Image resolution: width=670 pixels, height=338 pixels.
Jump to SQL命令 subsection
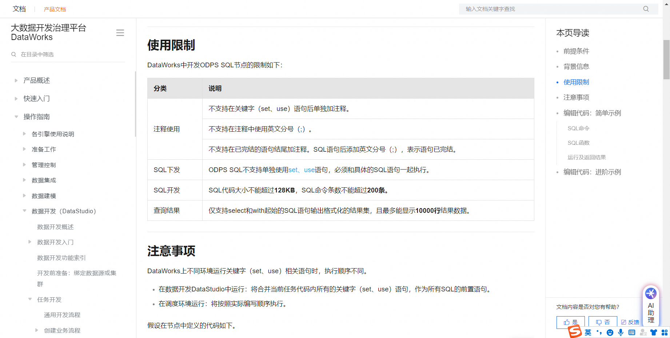[x=578, y=128]
